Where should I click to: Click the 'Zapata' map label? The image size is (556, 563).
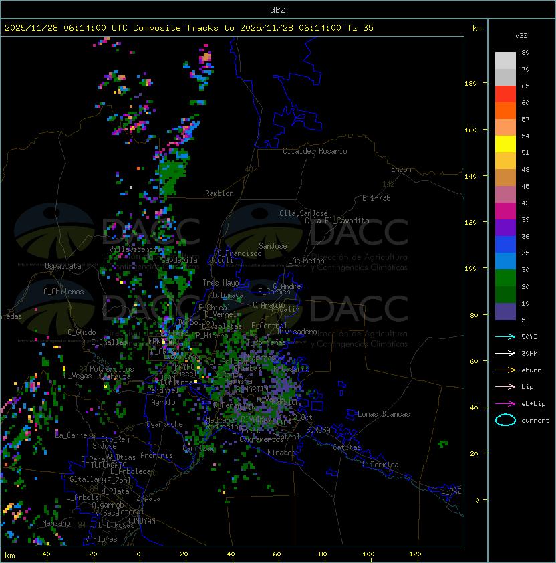[x=148, y=498]
